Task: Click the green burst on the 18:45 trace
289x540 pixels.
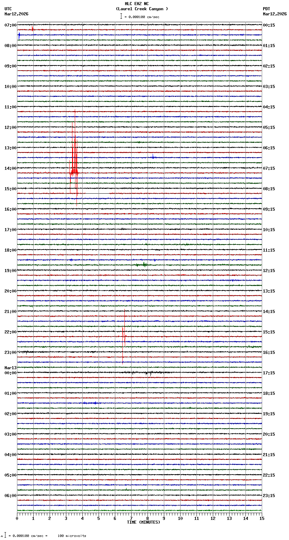Action: (141, 265)
